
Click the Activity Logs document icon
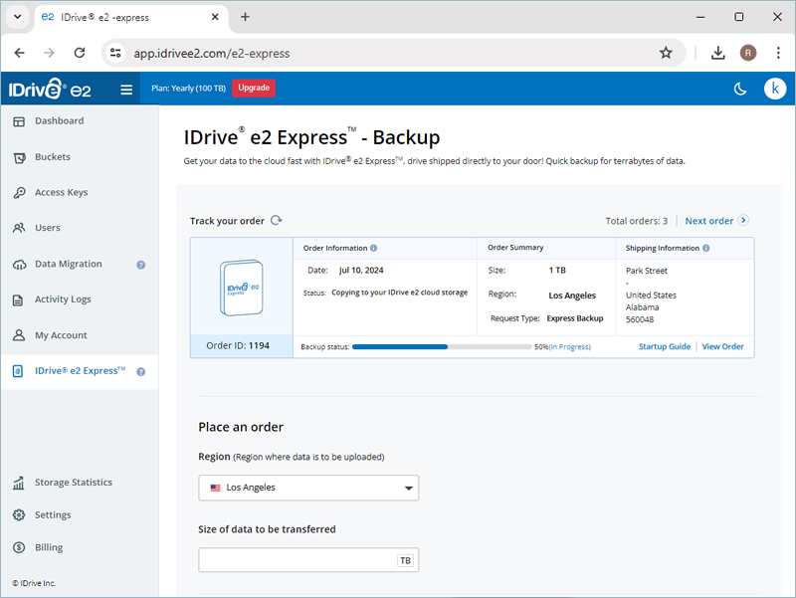click(x=18, y=300)
